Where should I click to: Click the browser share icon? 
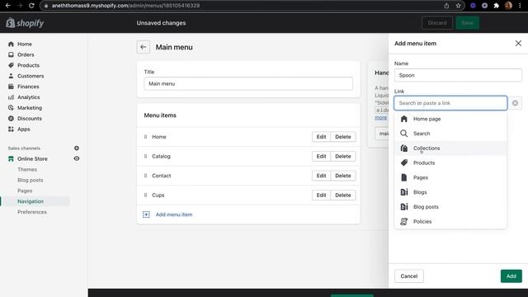coord(446,6)
